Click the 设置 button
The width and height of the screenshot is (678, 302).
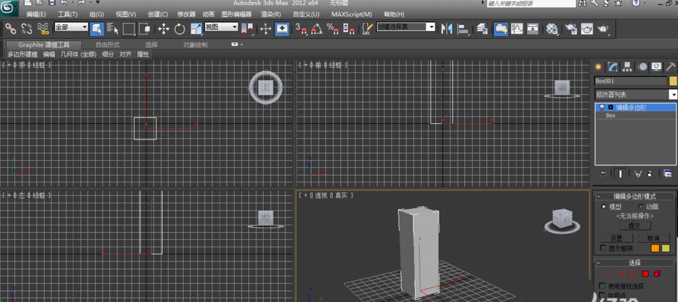click(x=616, y=238)
